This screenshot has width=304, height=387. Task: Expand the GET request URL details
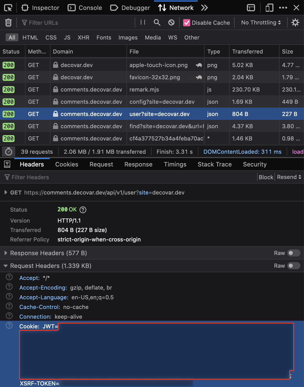coord(6,192)
